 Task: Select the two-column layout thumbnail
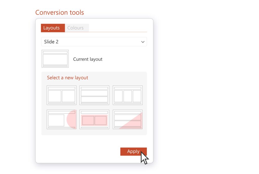(61, 95)
